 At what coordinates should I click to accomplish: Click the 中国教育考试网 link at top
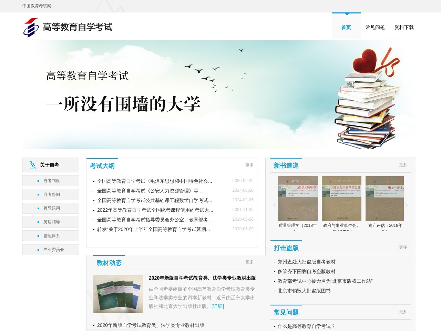point(36,6)
